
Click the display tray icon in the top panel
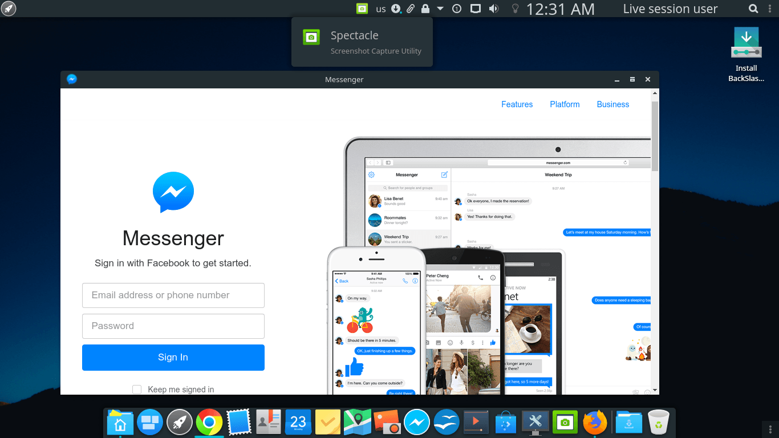475,9
